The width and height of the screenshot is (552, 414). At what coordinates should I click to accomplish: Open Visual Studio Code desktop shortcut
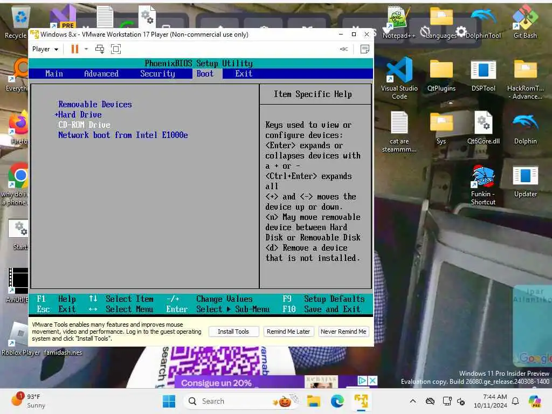pyautogui.click(x=399, y=79)
